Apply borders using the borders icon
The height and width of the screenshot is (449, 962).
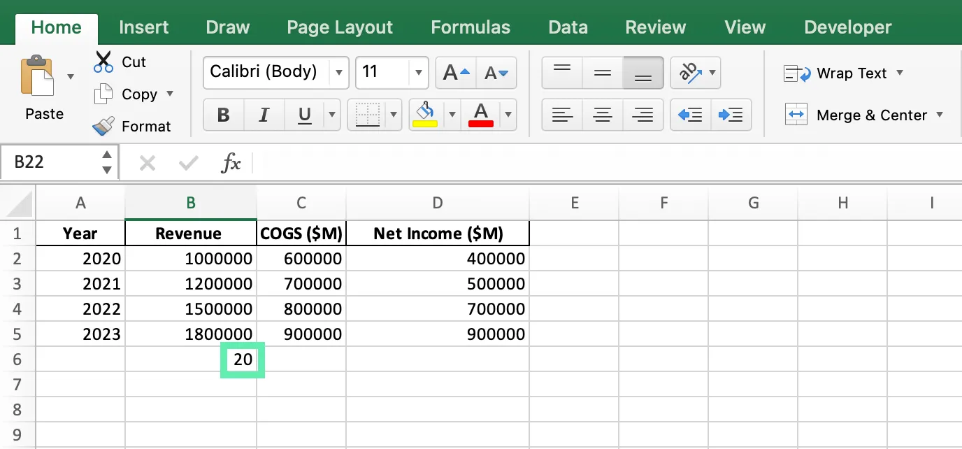[367, 115]
